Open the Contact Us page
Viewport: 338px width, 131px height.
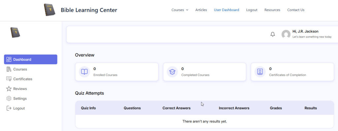click(296, 10)
